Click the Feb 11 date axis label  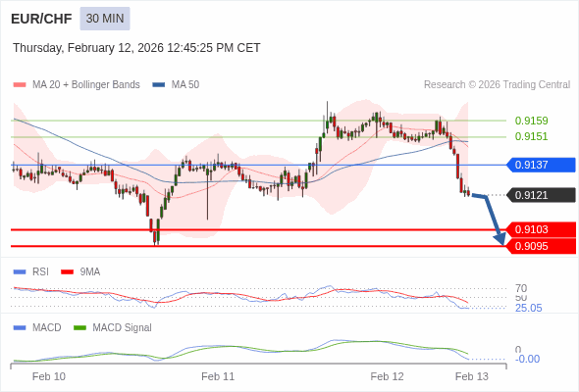(218, 376)
